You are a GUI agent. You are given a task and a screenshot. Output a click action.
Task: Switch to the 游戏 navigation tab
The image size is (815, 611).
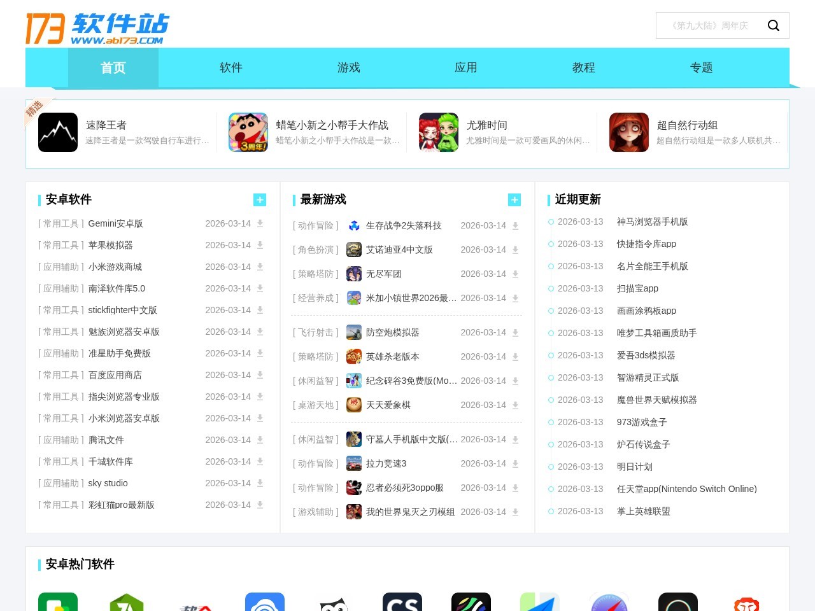tap(348, 67)
